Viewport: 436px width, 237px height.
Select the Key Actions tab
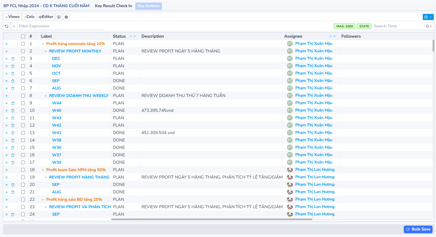[x=148, y=6]
